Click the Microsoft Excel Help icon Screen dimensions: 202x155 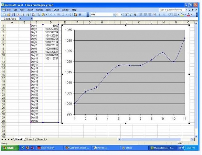pyautogui.click(x=80, y=15)
